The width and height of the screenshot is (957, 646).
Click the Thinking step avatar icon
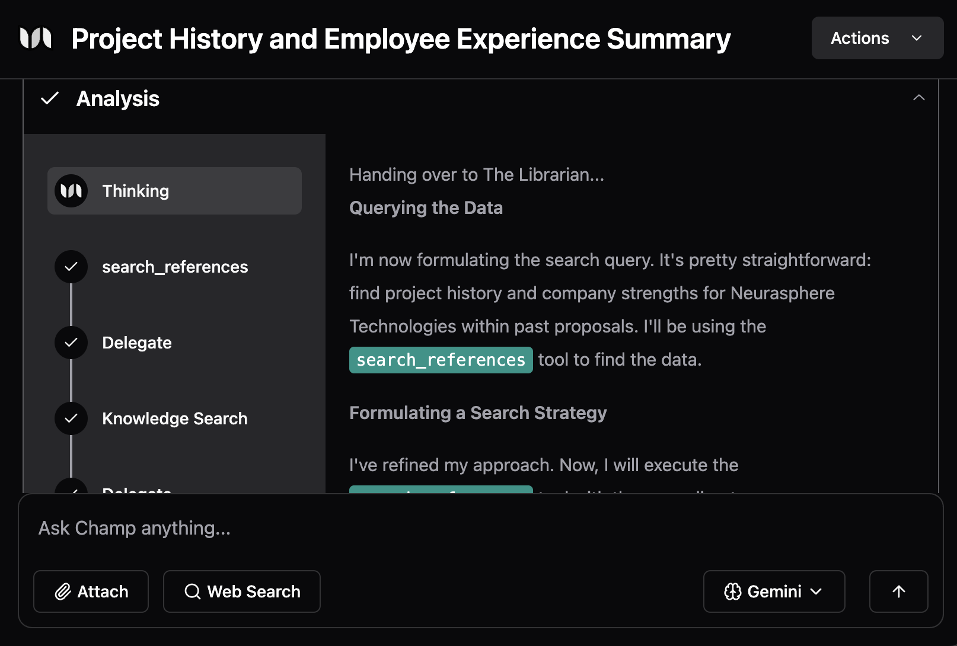coord(71,191)
